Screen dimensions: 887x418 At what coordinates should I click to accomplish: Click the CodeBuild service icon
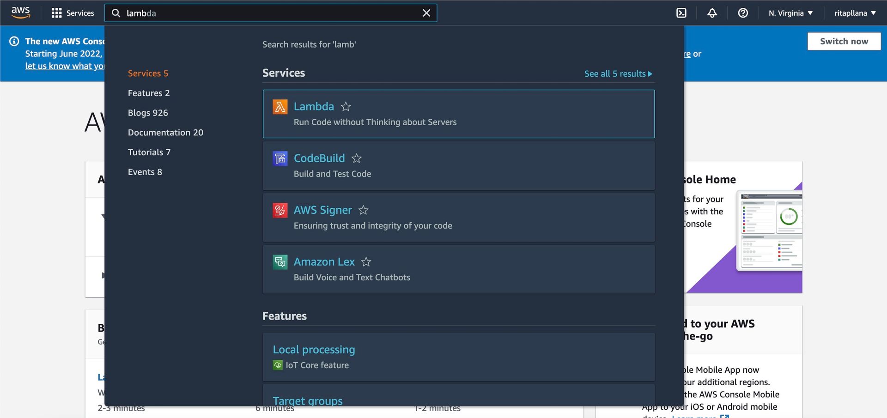click(280, 158)
